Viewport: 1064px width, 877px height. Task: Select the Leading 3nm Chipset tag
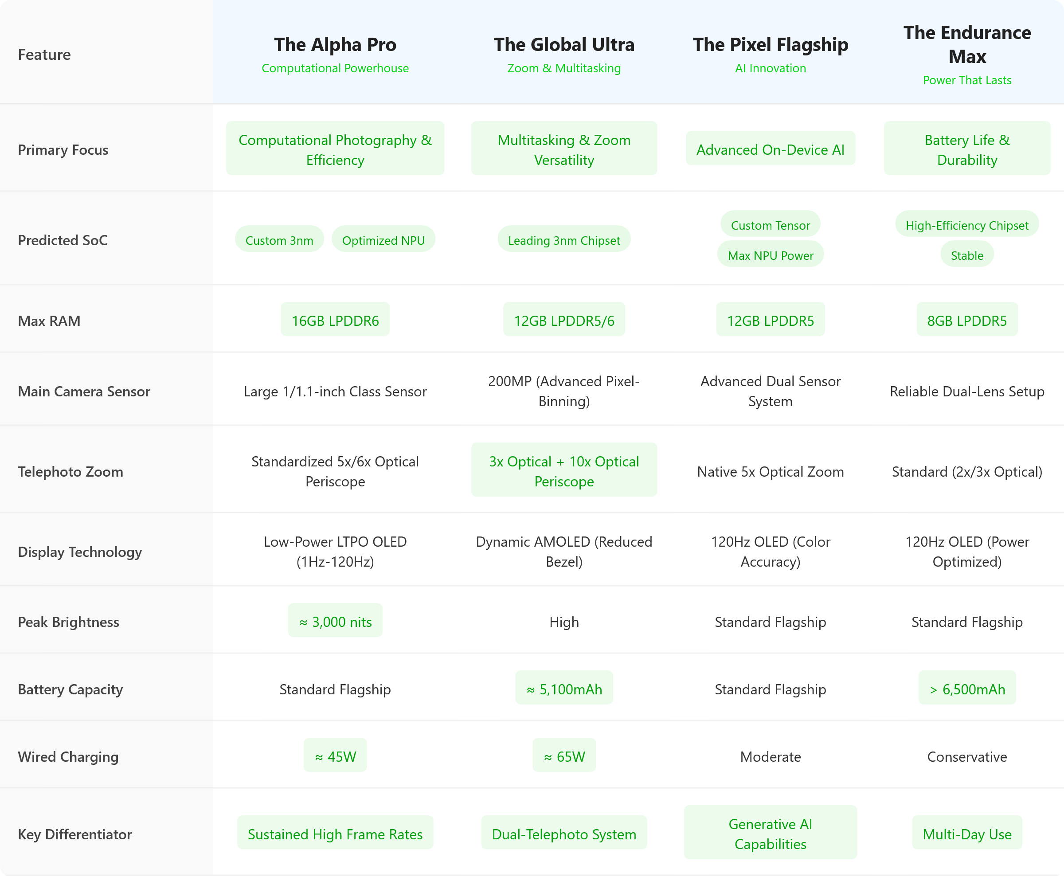(564, 240)
